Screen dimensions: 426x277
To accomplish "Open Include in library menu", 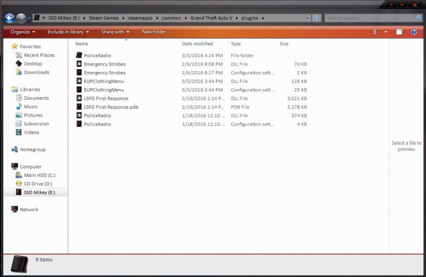I will pyautogui.click(x=68, y=32).
